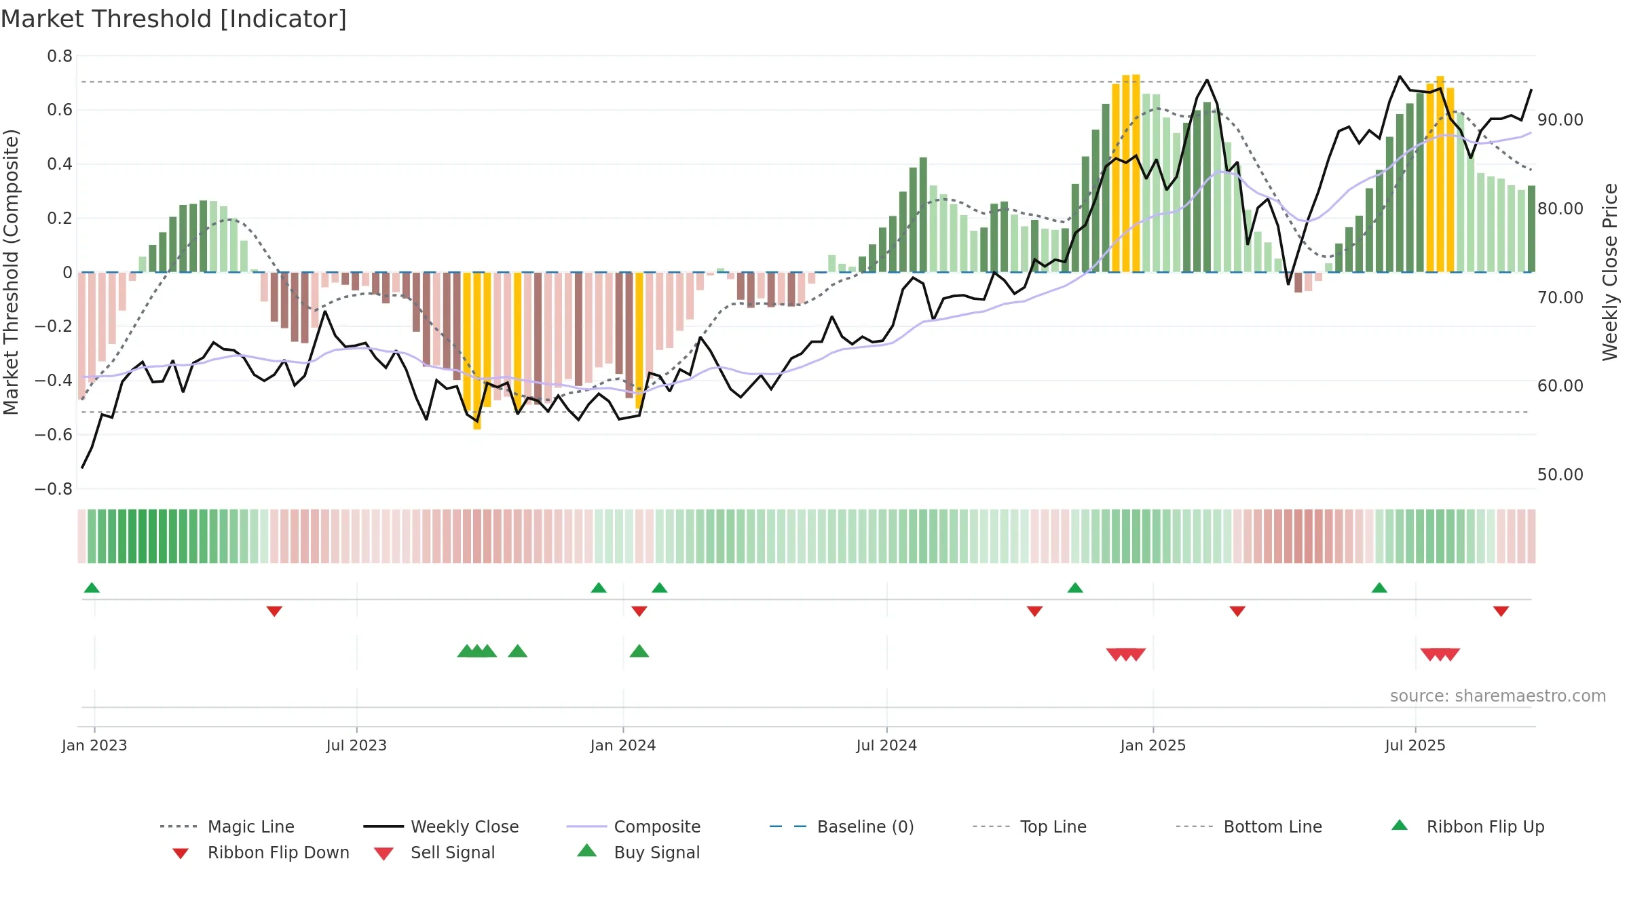This screenshot has height=916, width=1629.
Task: Toggle the Magic Line legend entry
Action: 227,826
